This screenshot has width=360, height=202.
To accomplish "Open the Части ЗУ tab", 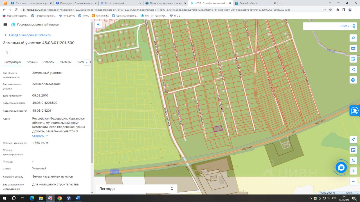I will 66,62.
